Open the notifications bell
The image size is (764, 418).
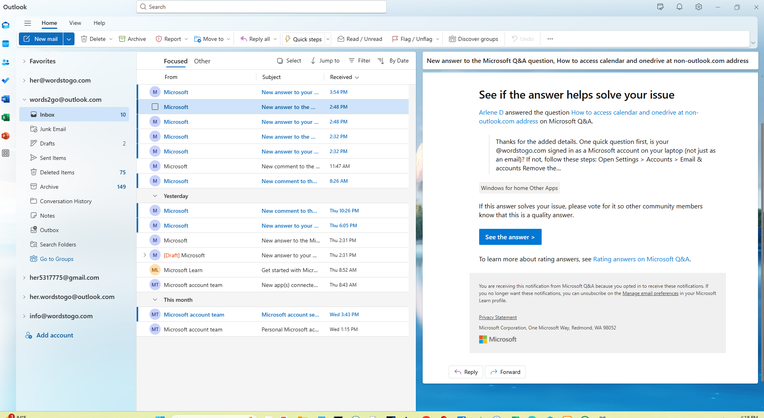point(679,7)
